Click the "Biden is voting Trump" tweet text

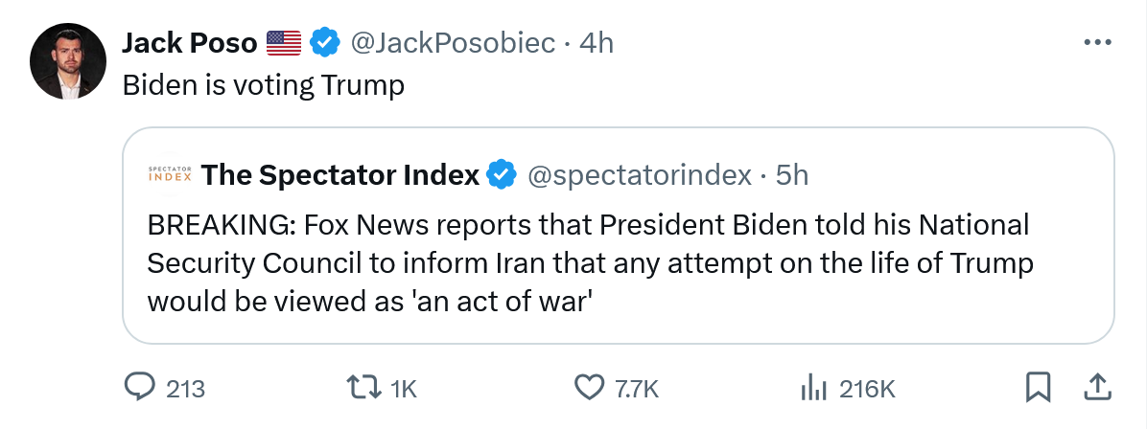coord(264,85)
